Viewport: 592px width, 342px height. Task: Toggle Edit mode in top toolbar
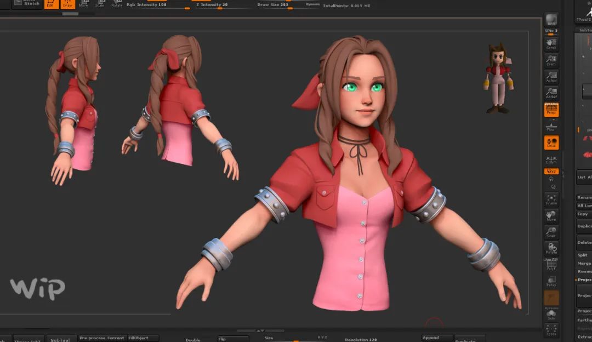[x=52, y=4]
